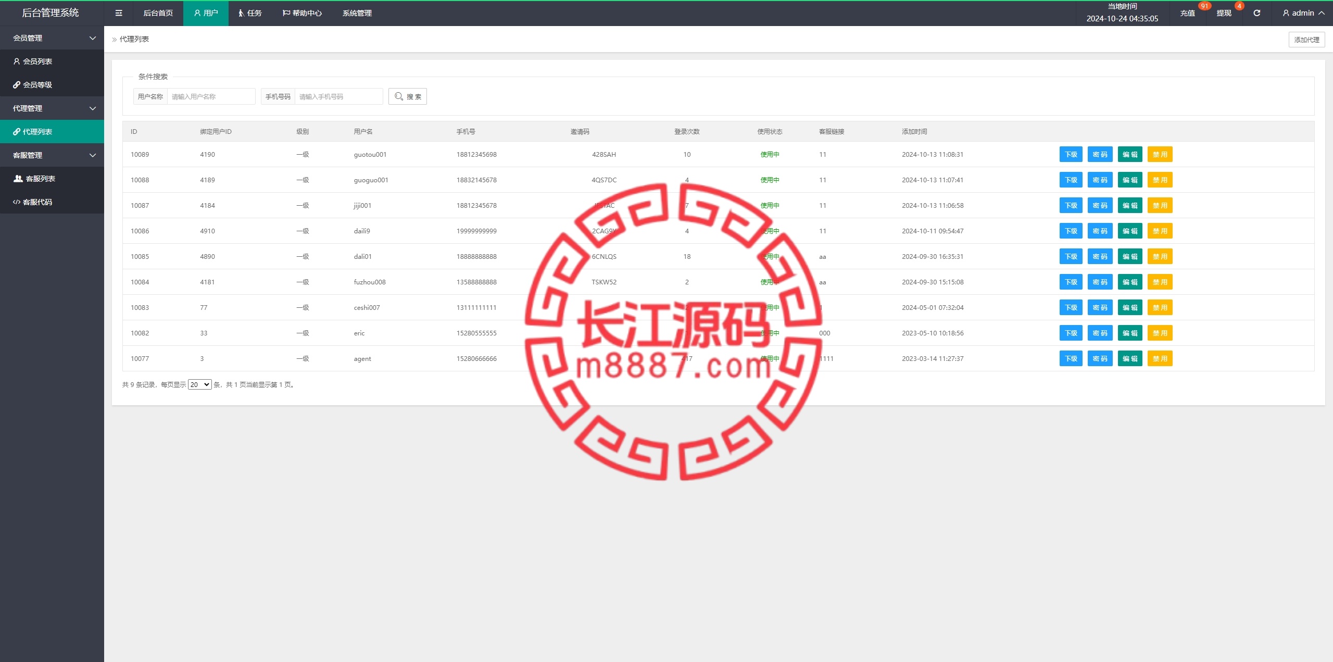Collapse the 代理管理 section

[x=52, y=108]
